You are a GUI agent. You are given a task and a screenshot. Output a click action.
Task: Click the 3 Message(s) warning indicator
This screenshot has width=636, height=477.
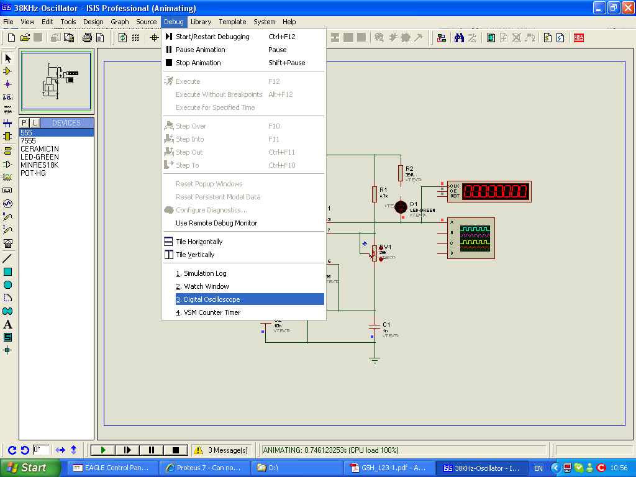pos(222,450)
